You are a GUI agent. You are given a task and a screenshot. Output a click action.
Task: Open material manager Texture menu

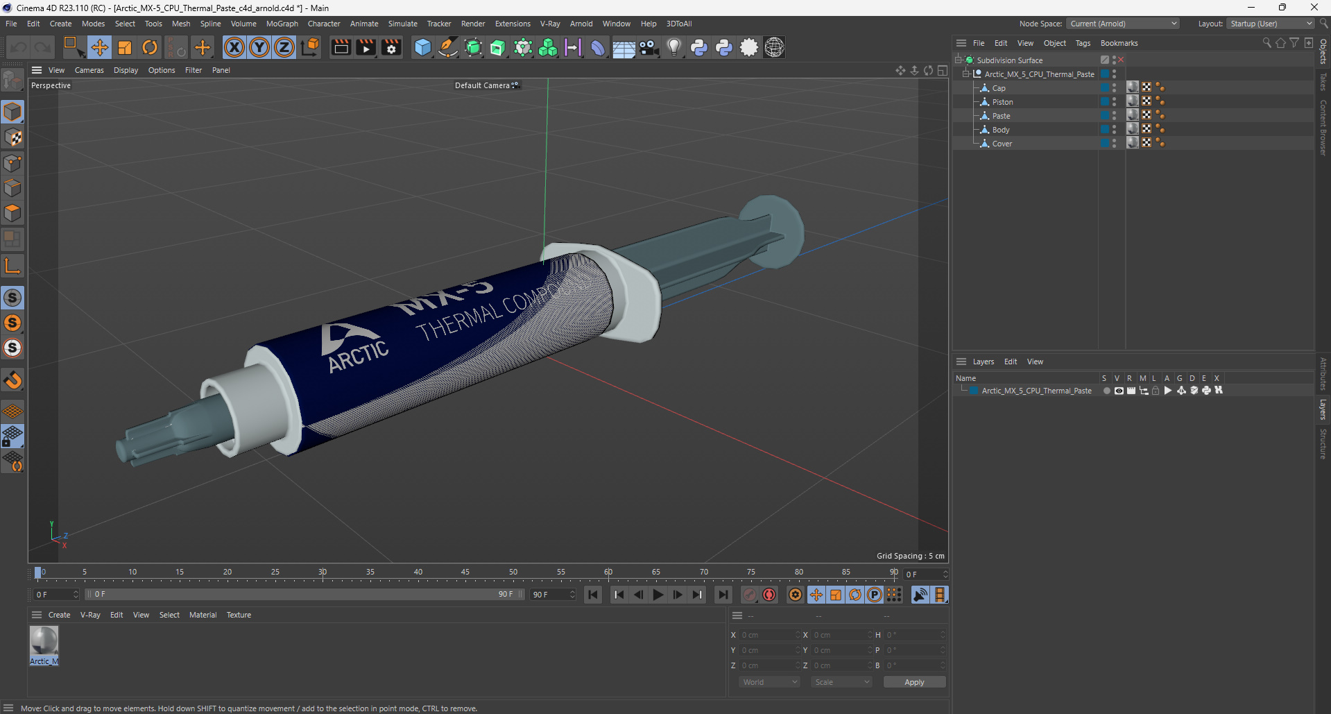pos(239,615)
